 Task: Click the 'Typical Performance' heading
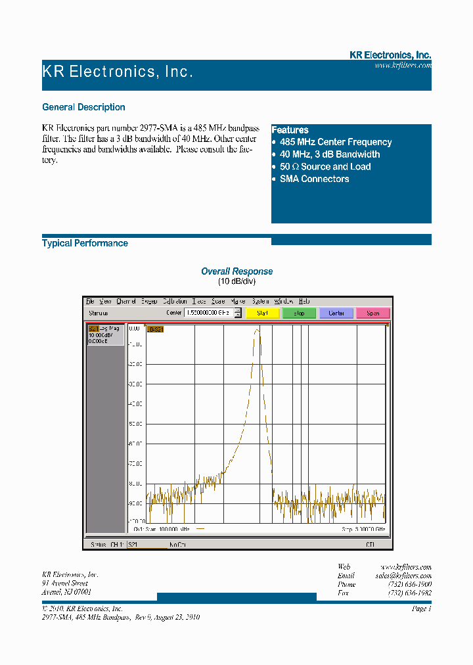click(85, 243)
